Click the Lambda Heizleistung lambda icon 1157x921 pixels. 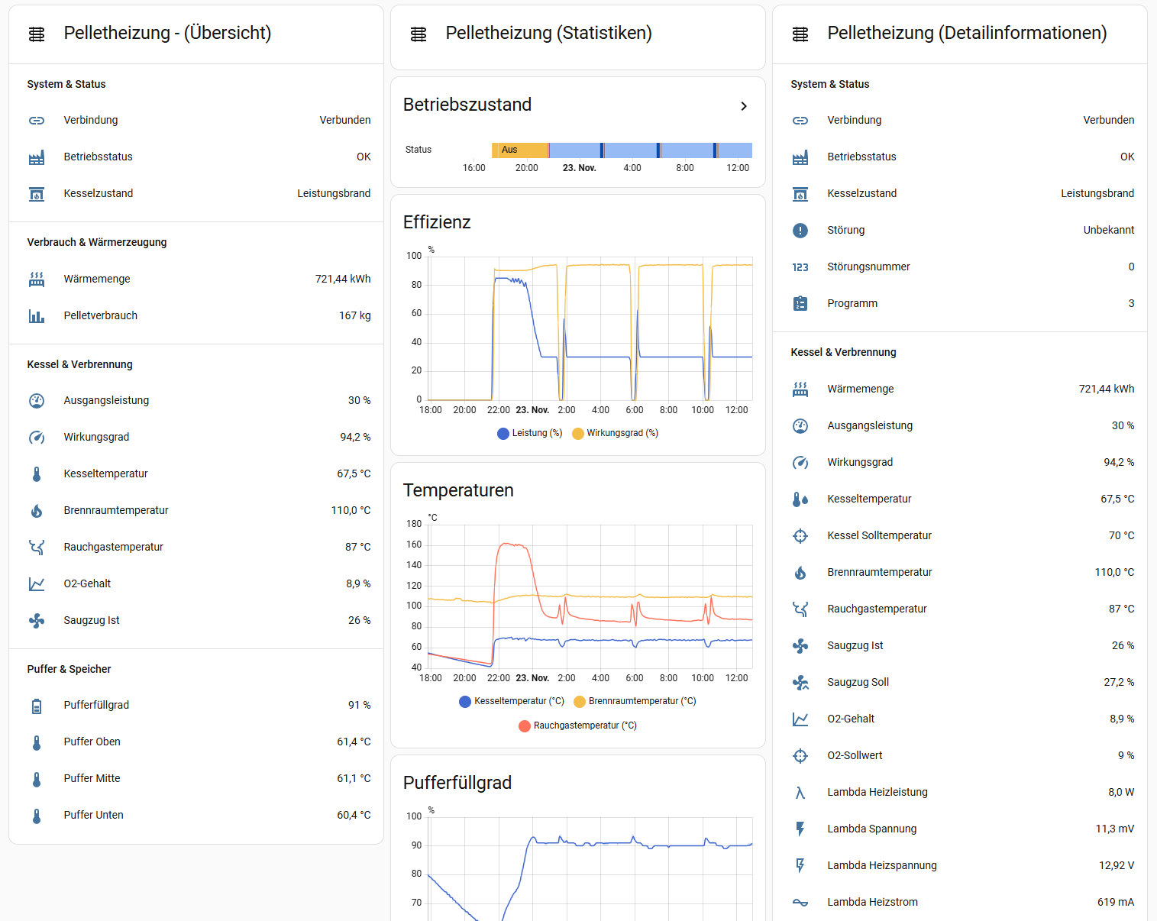click(x=800, y=793)
